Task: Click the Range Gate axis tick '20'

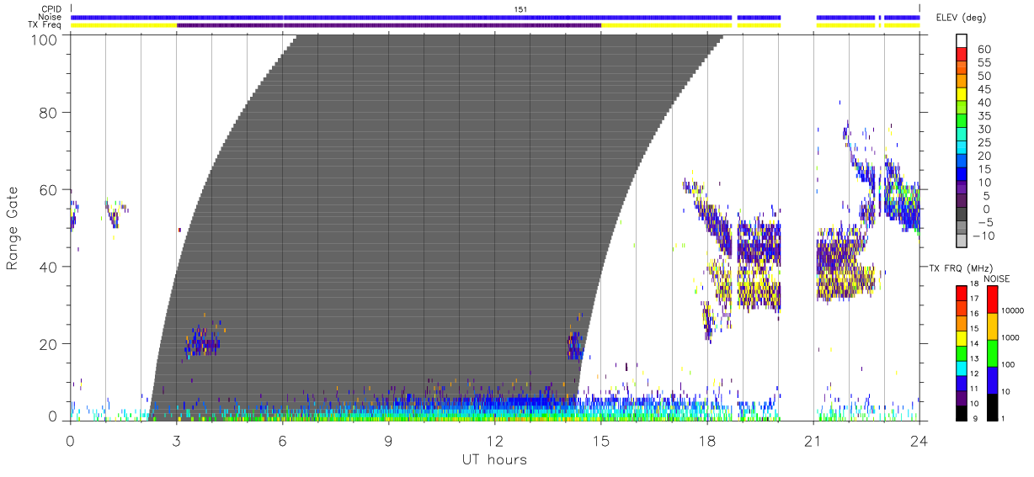Action: coord(51,344)
